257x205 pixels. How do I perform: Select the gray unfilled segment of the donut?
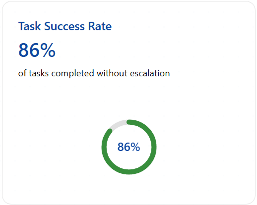pos(118,124)
